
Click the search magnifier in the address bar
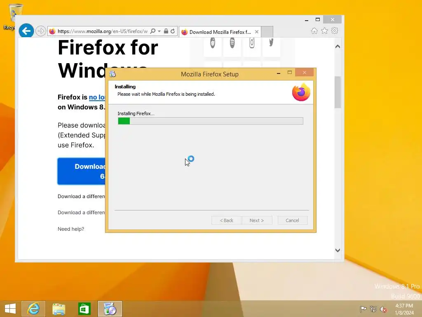pyautogui.click(x=153, y=31)
